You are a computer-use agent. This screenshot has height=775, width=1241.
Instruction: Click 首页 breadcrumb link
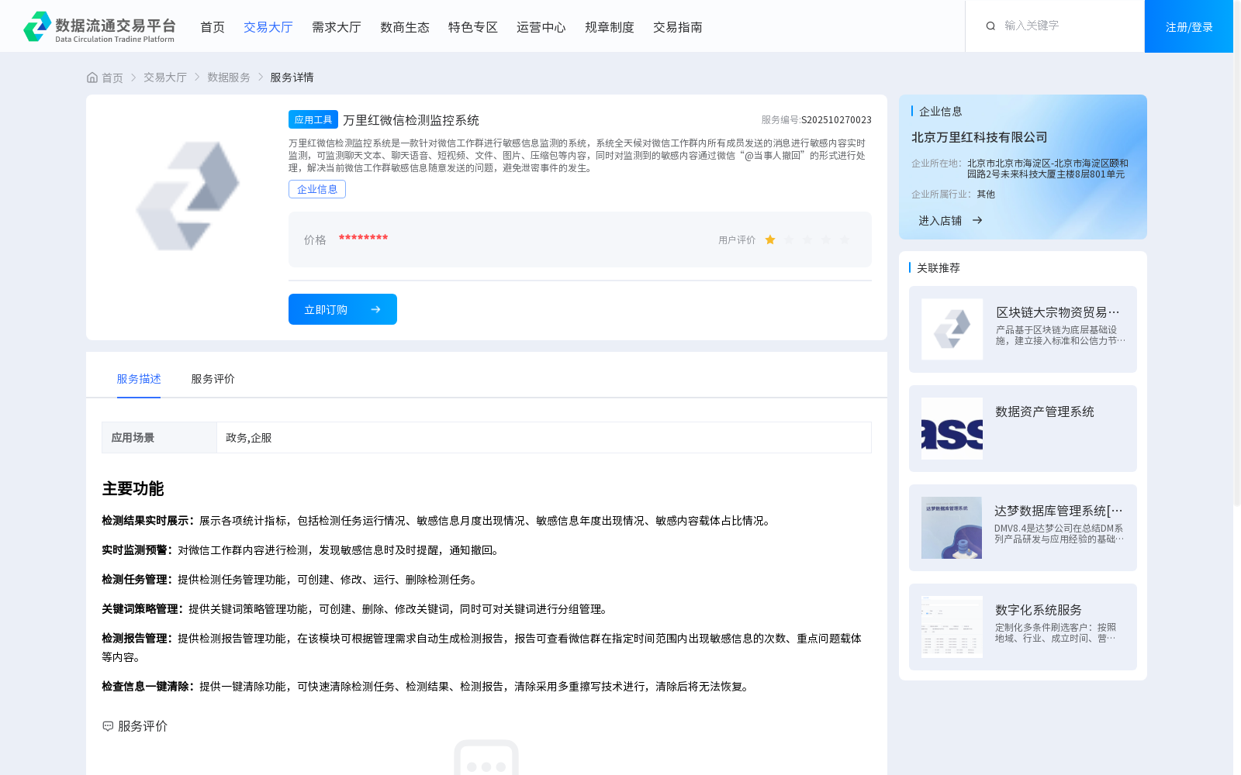(x=112, y=77)
